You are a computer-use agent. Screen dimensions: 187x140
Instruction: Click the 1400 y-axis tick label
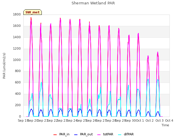[17, 37]
